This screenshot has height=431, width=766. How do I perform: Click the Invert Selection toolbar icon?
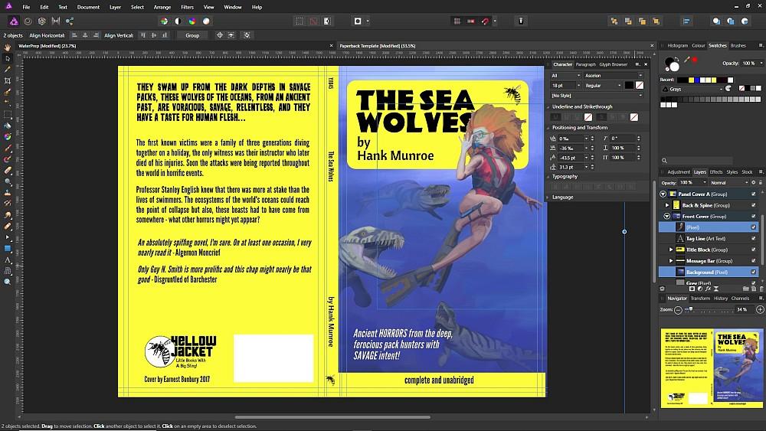327,21
